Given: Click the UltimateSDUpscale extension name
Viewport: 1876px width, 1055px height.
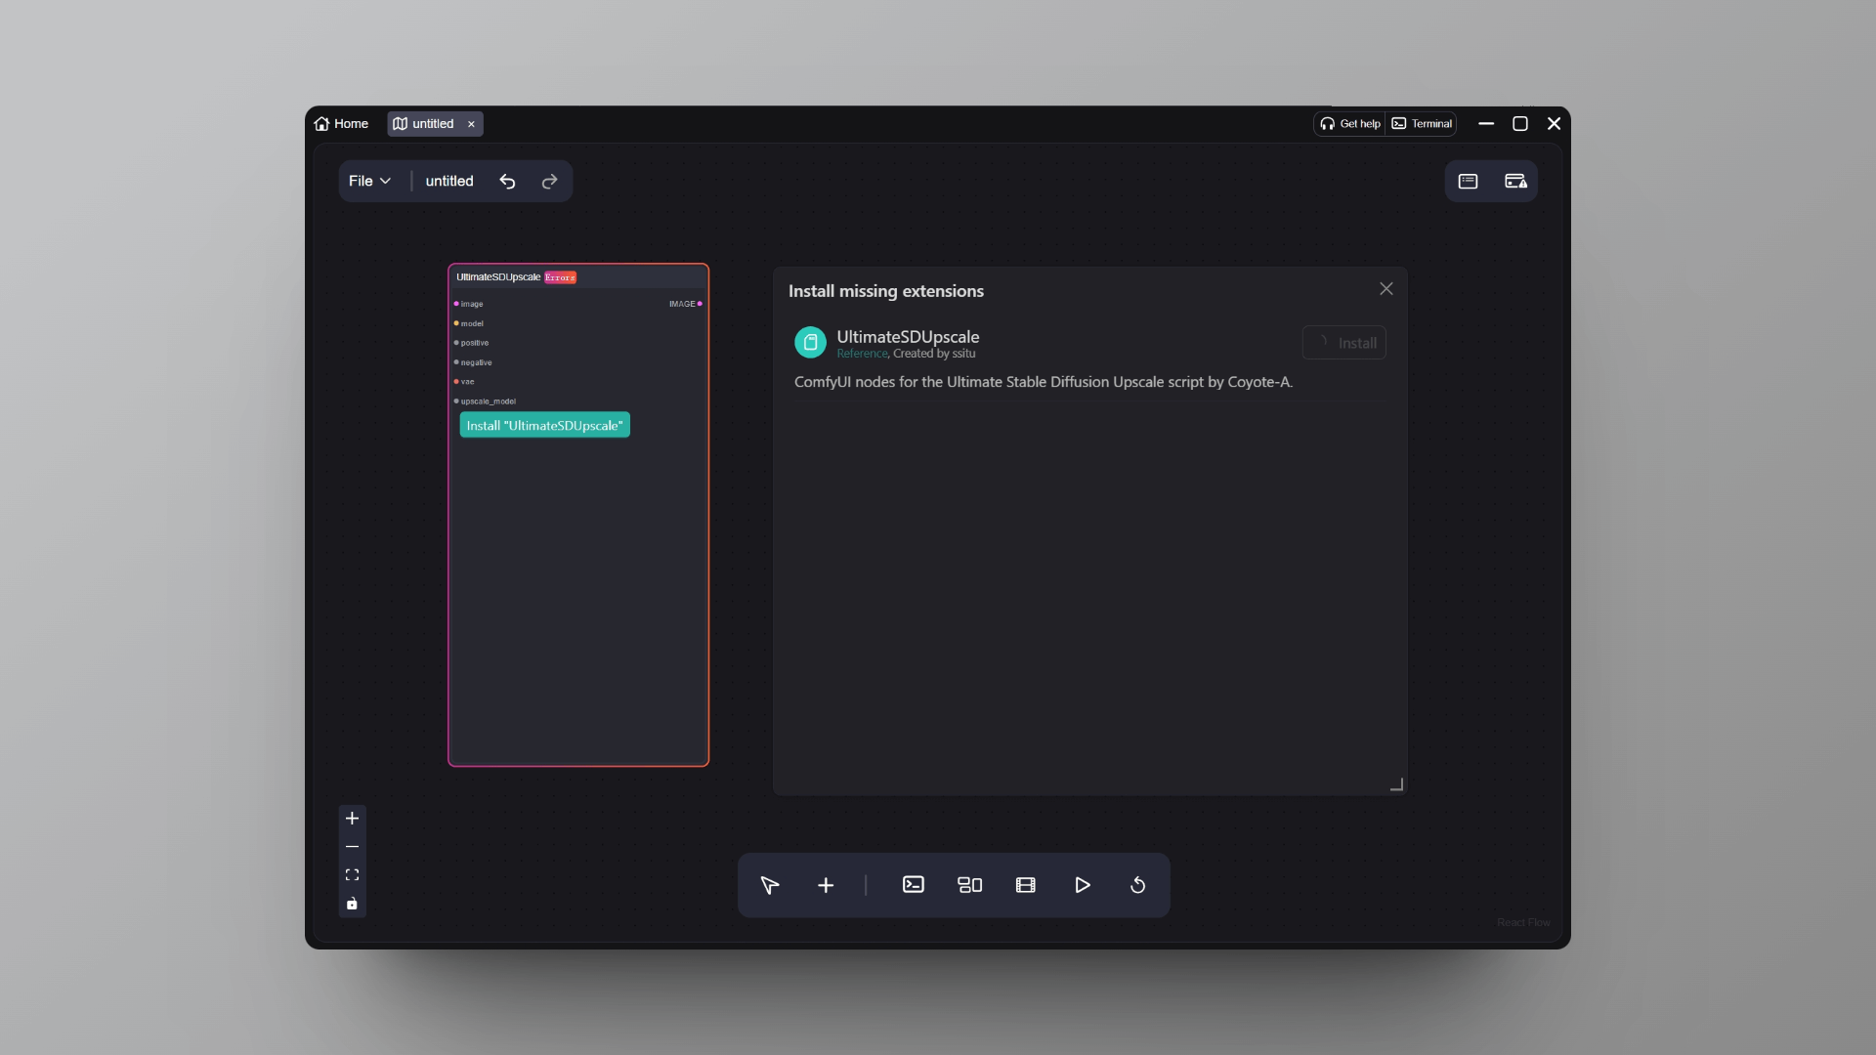Looking at the screenshot, I should [x=908, y=336].
